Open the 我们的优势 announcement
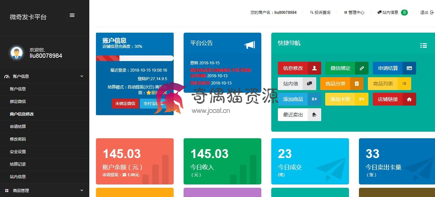Image resolution: width=435 pixels, height=197 pixels. [x=211, y=83]
